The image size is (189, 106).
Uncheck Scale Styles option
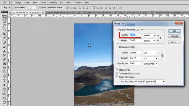click(117, 70)
